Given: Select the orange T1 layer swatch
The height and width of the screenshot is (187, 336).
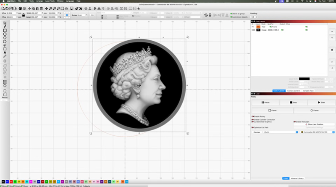Looking at the screenshot, I should pos(258,27).
